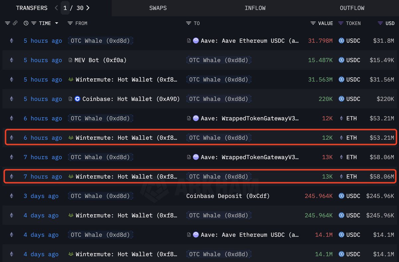The height and width of the screenshot is (262, 399).
Task: Open the OUTFLOW tab
Action: [352, 8]
